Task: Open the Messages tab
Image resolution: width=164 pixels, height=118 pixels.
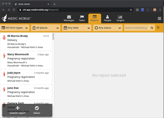Action: tap(69, 18)
